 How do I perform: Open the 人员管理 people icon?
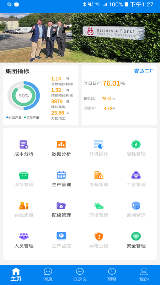pos(24,236)
